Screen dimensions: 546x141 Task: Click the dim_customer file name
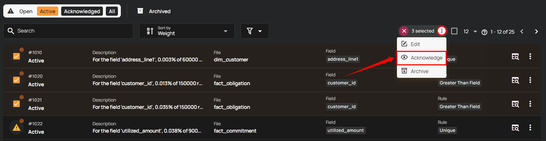tap(231, 60)
